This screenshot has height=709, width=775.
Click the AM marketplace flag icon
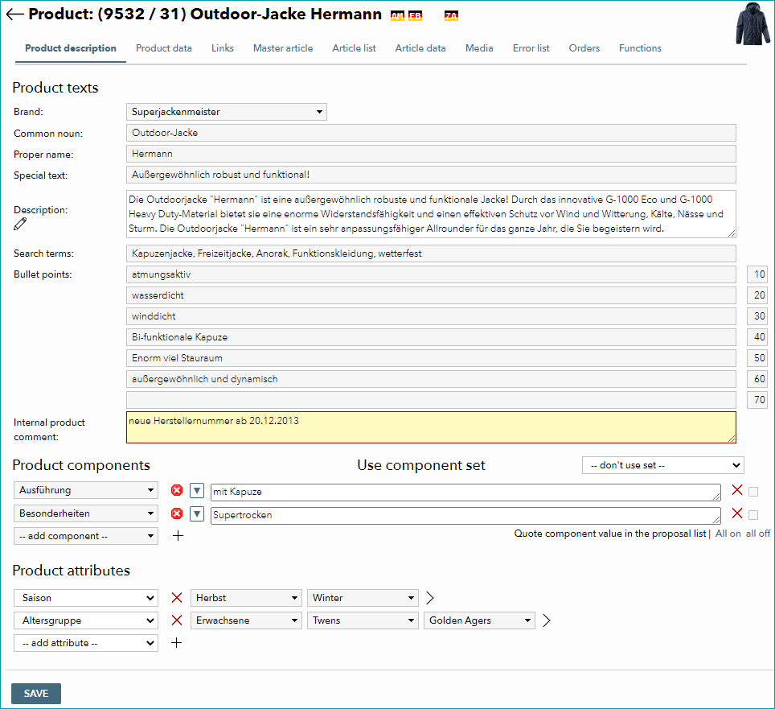pyautogui.click(x=397, y=16)
